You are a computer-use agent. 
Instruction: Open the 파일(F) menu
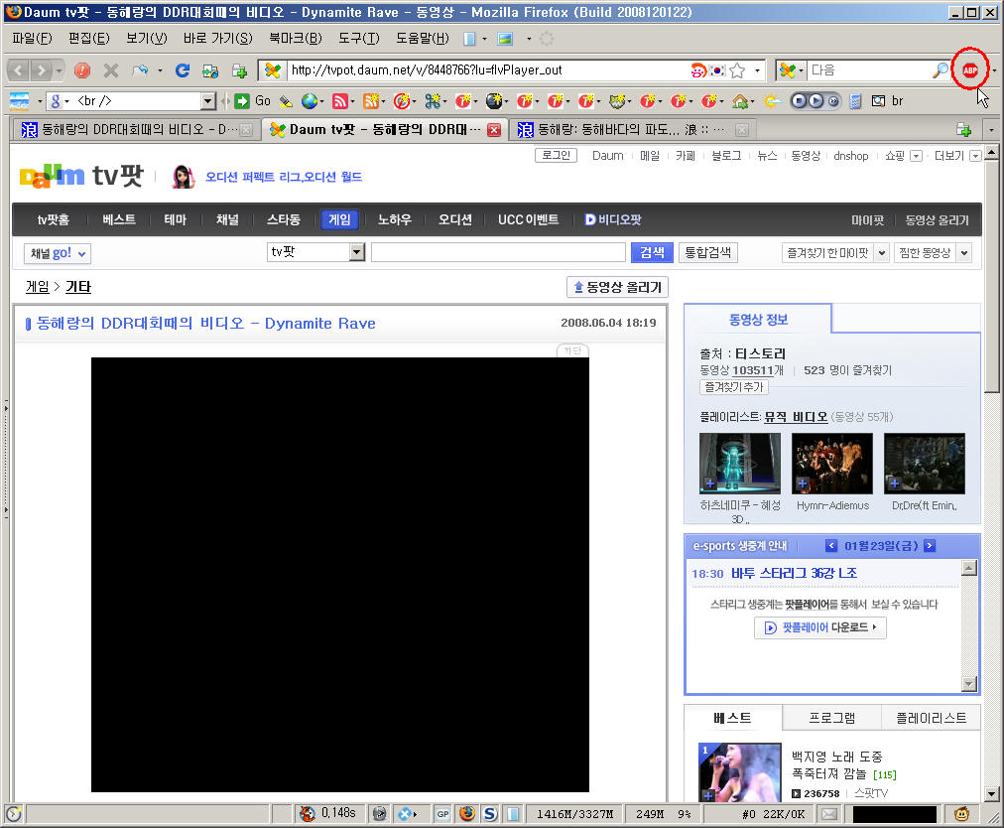click(32, 39)
